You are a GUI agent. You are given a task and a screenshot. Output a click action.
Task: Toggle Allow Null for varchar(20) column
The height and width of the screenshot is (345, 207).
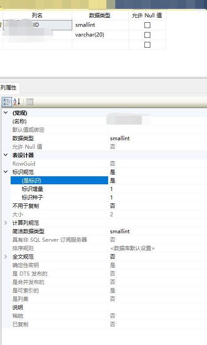[147, 35]
